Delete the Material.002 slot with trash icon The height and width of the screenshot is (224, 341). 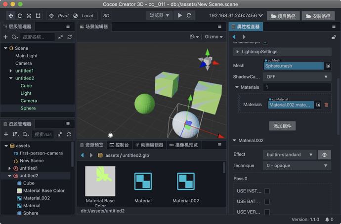[x=326, y=105]
